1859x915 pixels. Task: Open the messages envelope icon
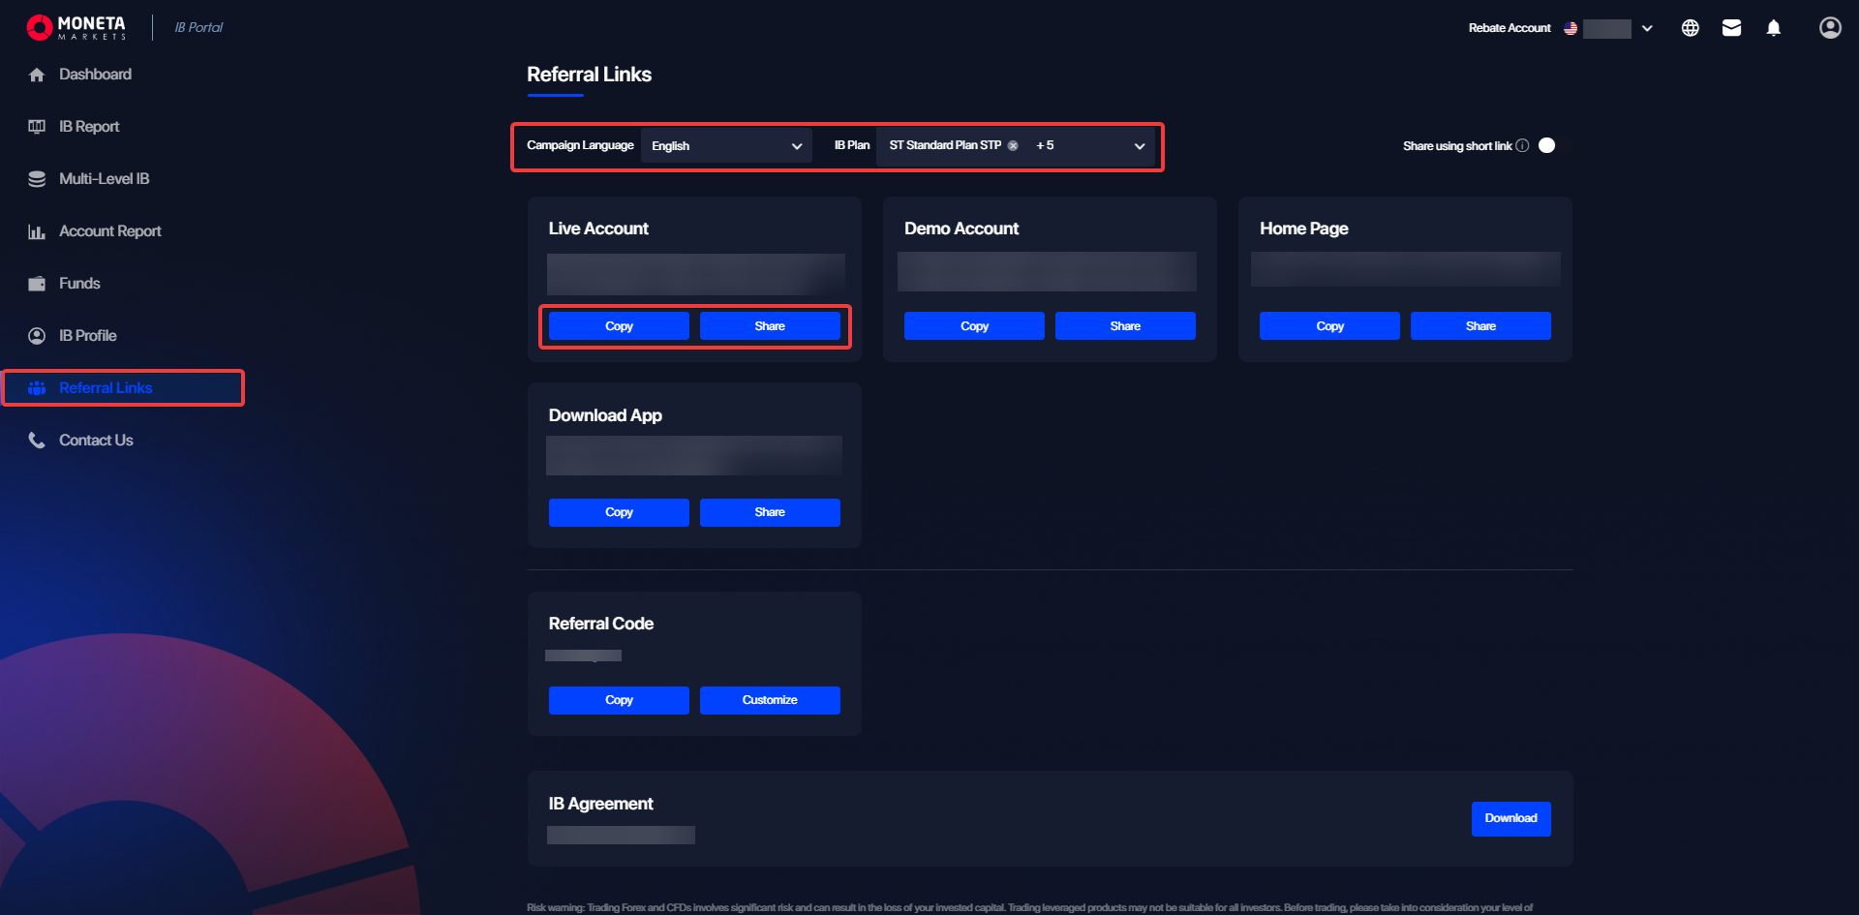(x=1731, y=28)
